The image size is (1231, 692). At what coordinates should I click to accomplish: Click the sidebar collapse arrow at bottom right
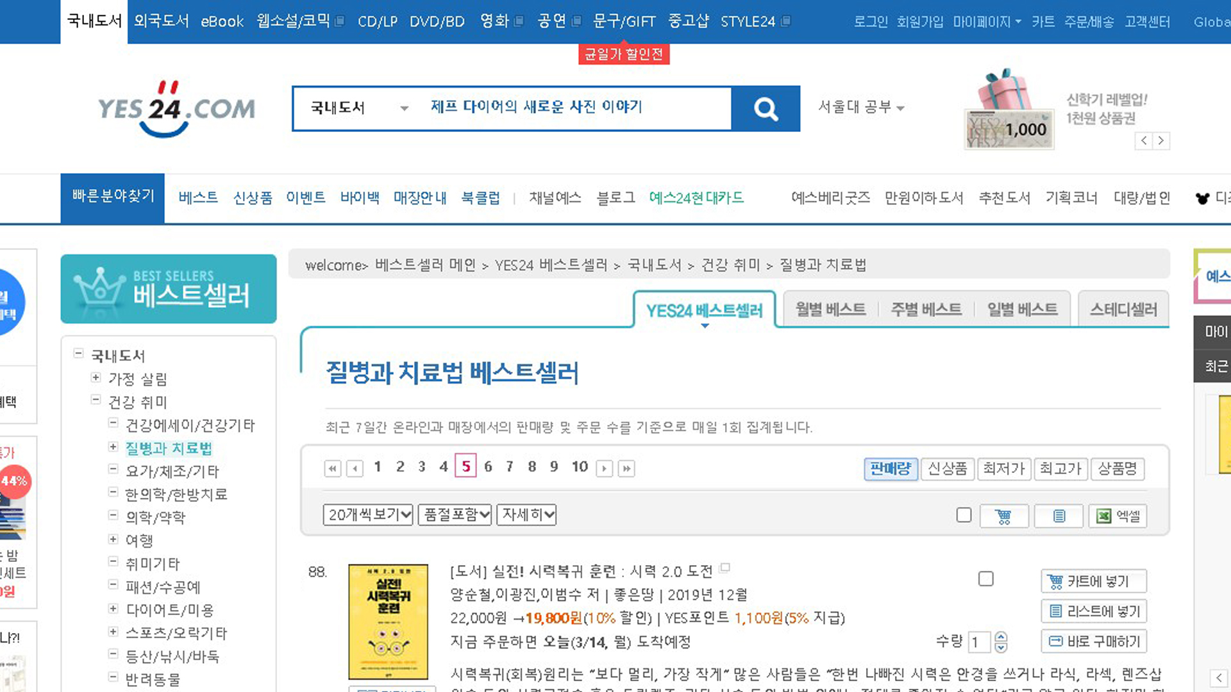pos(1219,678)
